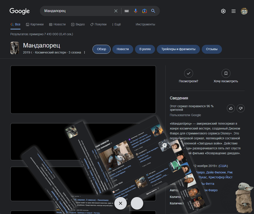Switch to the Новости search tab
This screenshot has height=214, width=254.
tap(57, 25)
